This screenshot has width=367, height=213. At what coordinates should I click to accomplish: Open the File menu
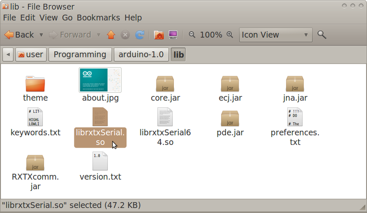(9, 18)
